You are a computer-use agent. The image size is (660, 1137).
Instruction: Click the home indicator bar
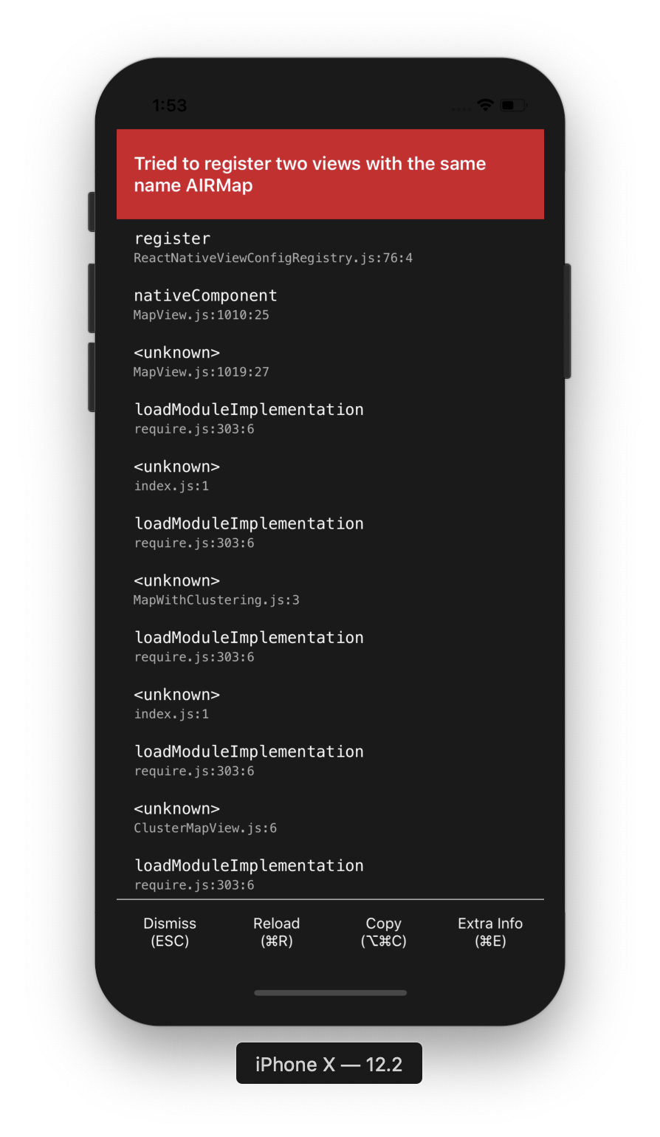330,992
